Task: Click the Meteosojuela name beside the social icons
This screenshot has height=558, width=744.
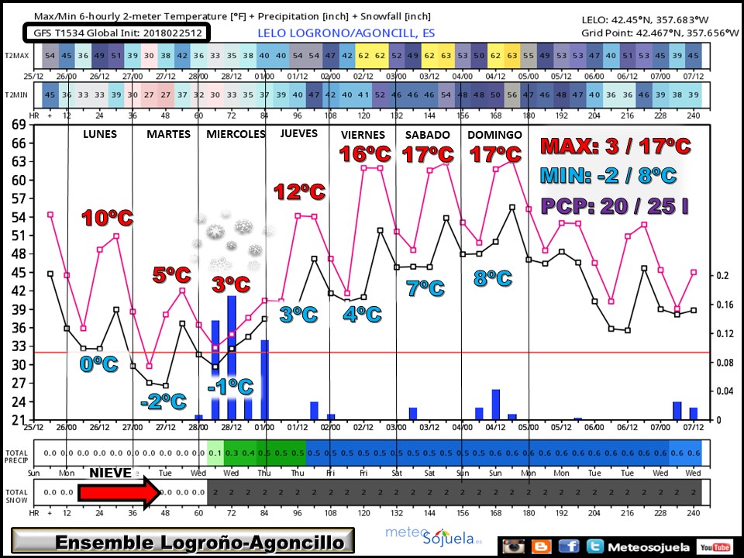Action: click(649, 547)
